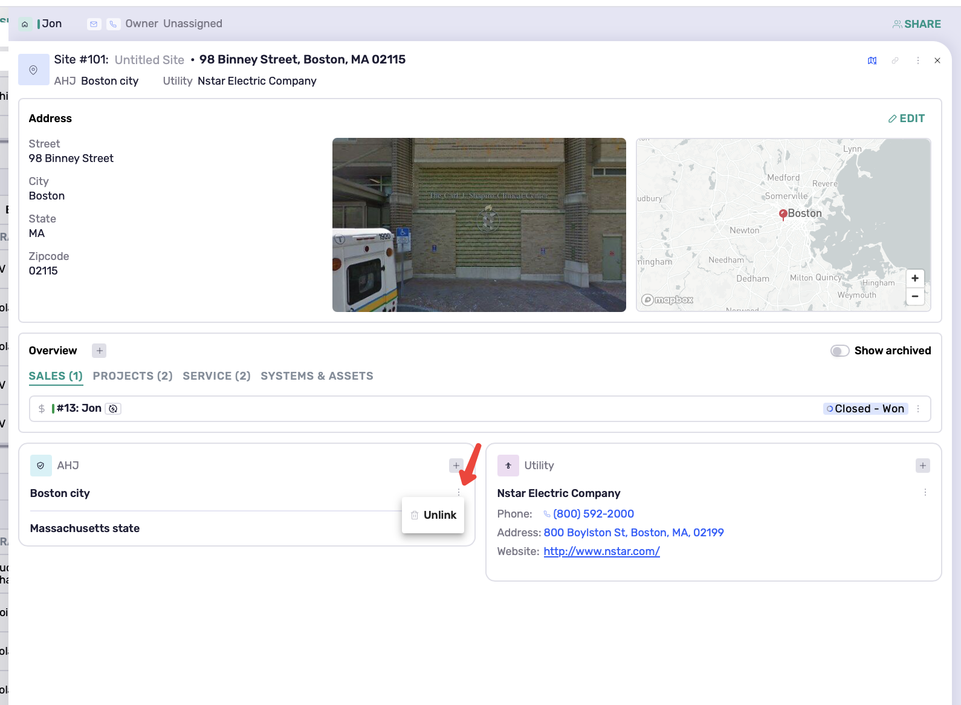961x705 pixels.
Task: Open Closed - Won status dropdown
Action: tap(866, 409)
